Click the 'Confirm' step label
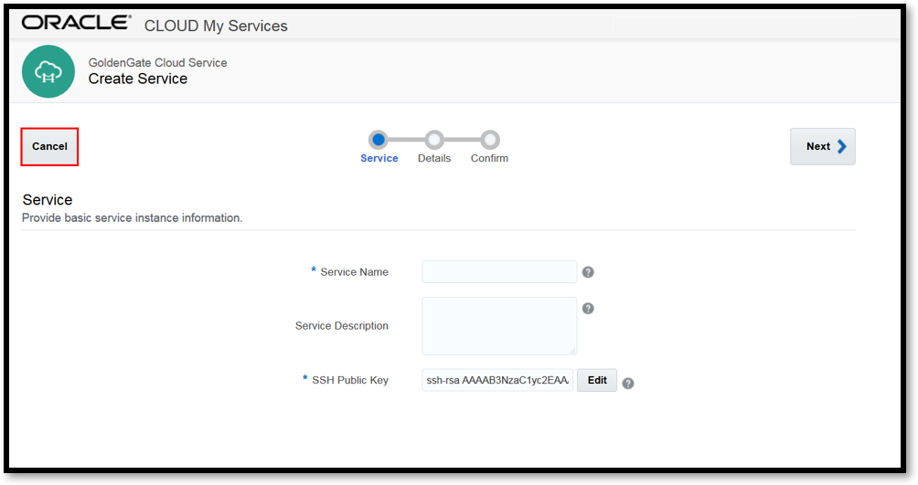918x485 pixels. (489, 158)
